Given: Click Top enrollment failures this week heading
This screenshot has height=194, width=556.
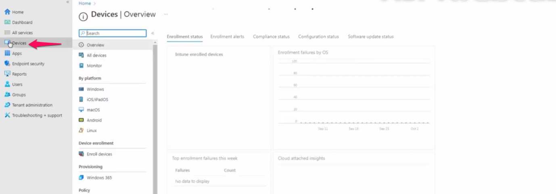Looking at the screenshot, I should click(205, 159).
